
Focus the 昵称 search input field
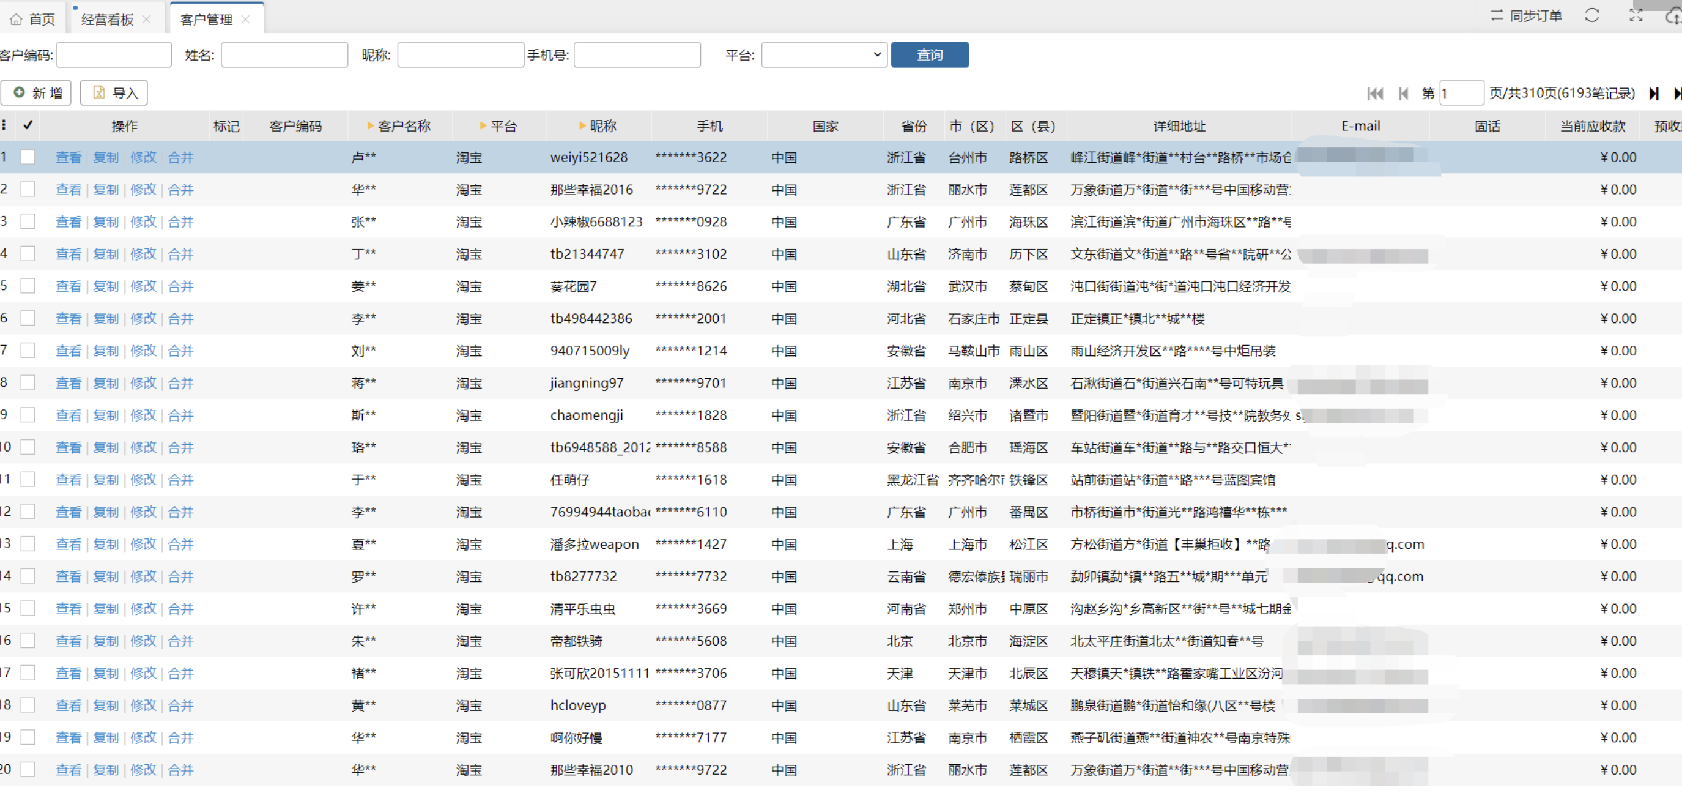(461, 55)
